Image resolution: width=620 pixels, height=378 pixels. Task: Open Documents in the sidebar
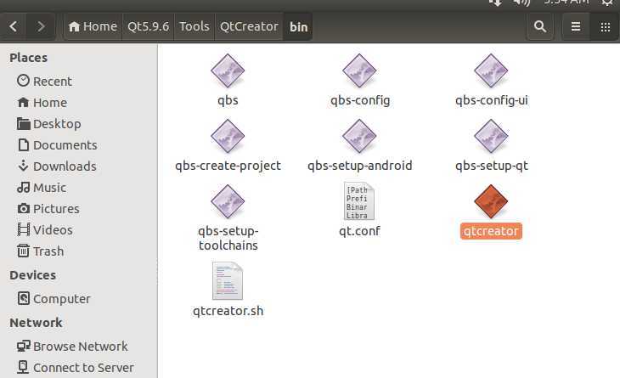coord(58,145)
